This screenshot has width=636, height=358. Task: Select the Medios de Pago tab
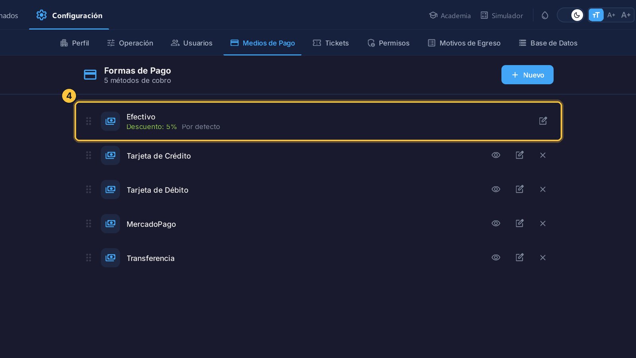pyautogui.click(x=262, y=43)
